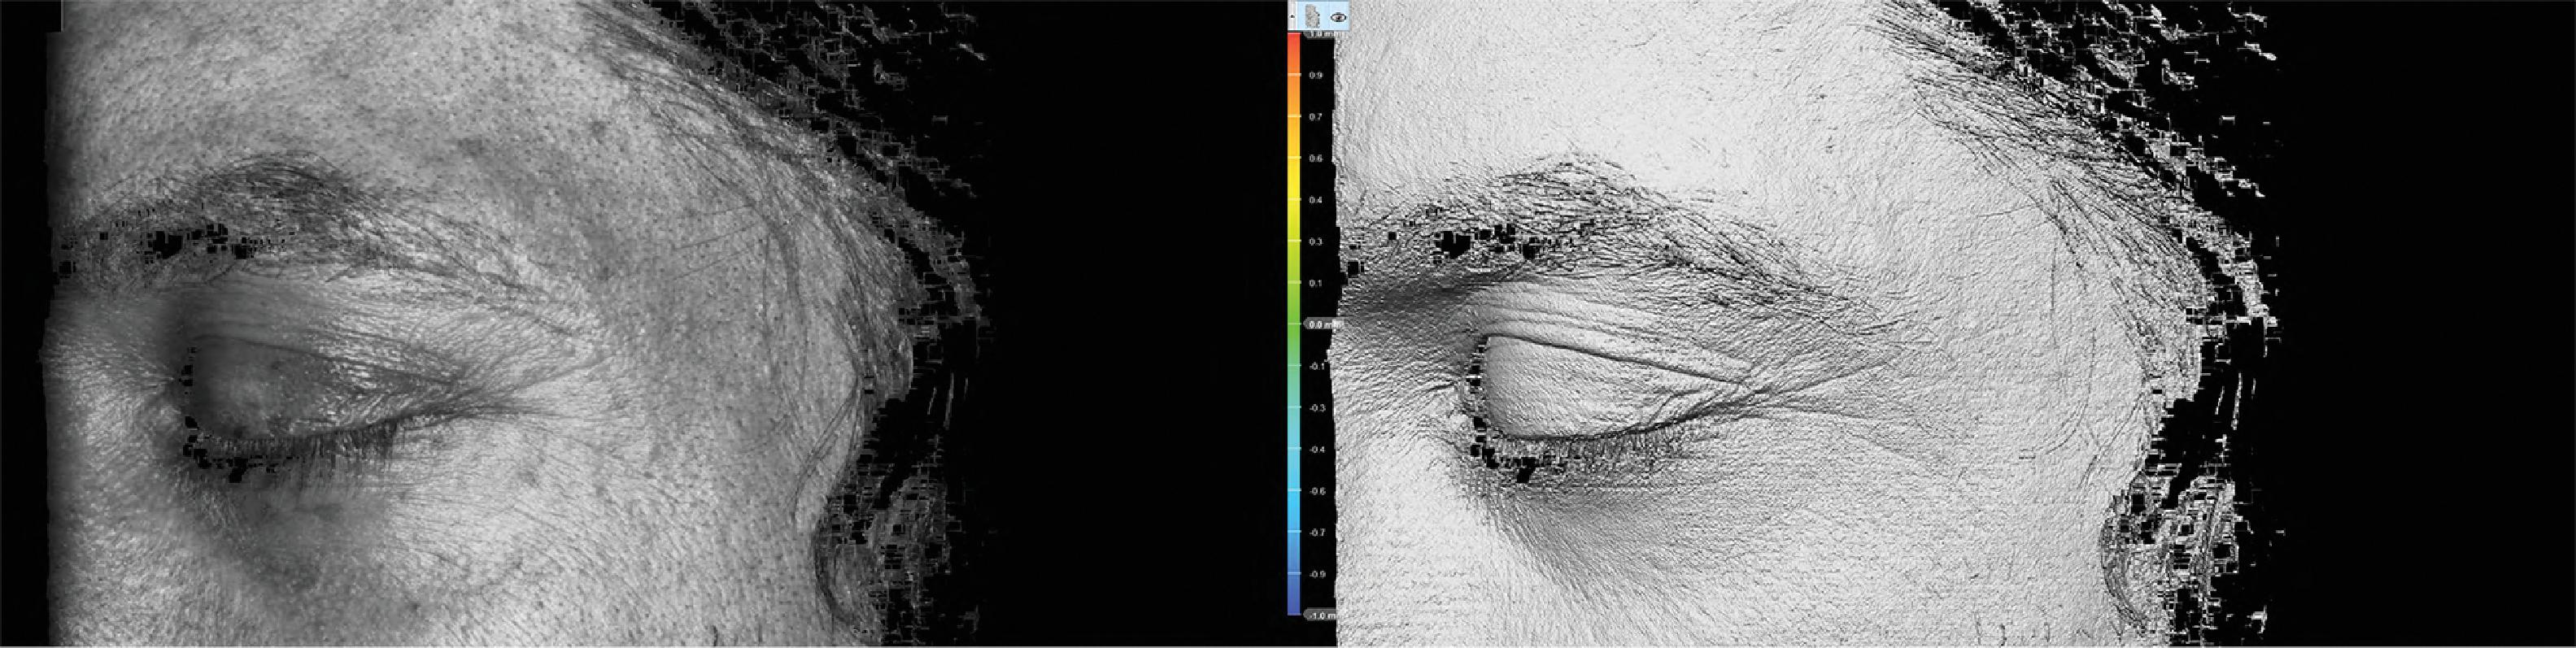Select the 0.4 level on the color scale
The image size is (2576, 648).
pos(1316,200)
